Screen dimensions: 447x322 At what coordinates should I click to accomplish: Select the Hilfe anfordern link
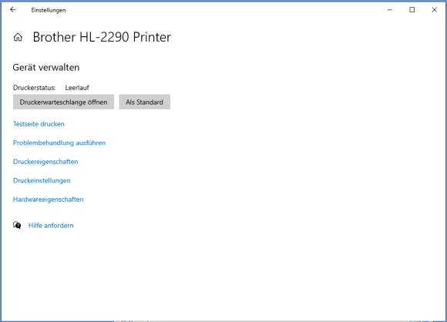coord(51,226)
